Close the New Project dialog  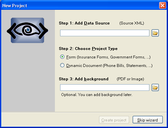[162, 5]
